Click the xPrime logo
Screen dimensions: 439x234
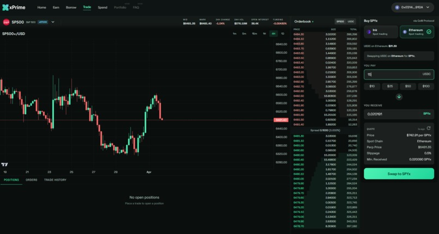14,8
